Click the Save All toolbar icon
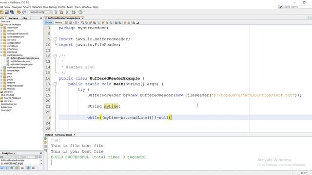Viewport: 312px width, 175px height. [x=12, y=12]
